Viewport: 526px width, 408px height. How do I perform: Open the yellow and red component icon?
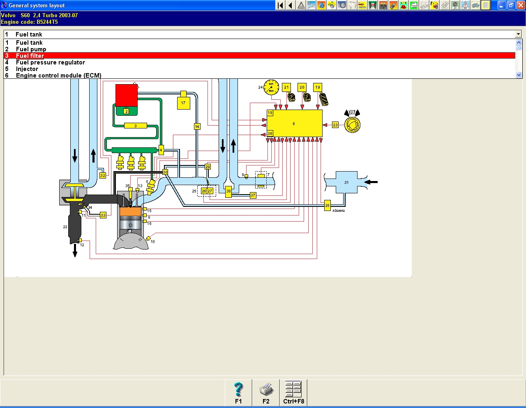362,5
